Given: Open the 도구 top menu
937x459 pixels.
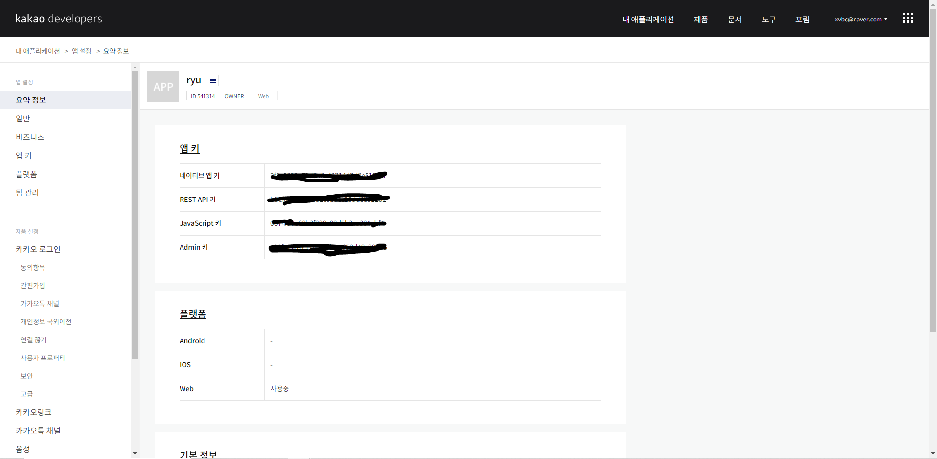Looking at the screenshot, I should pyautogui.click(x=769, y=20).
